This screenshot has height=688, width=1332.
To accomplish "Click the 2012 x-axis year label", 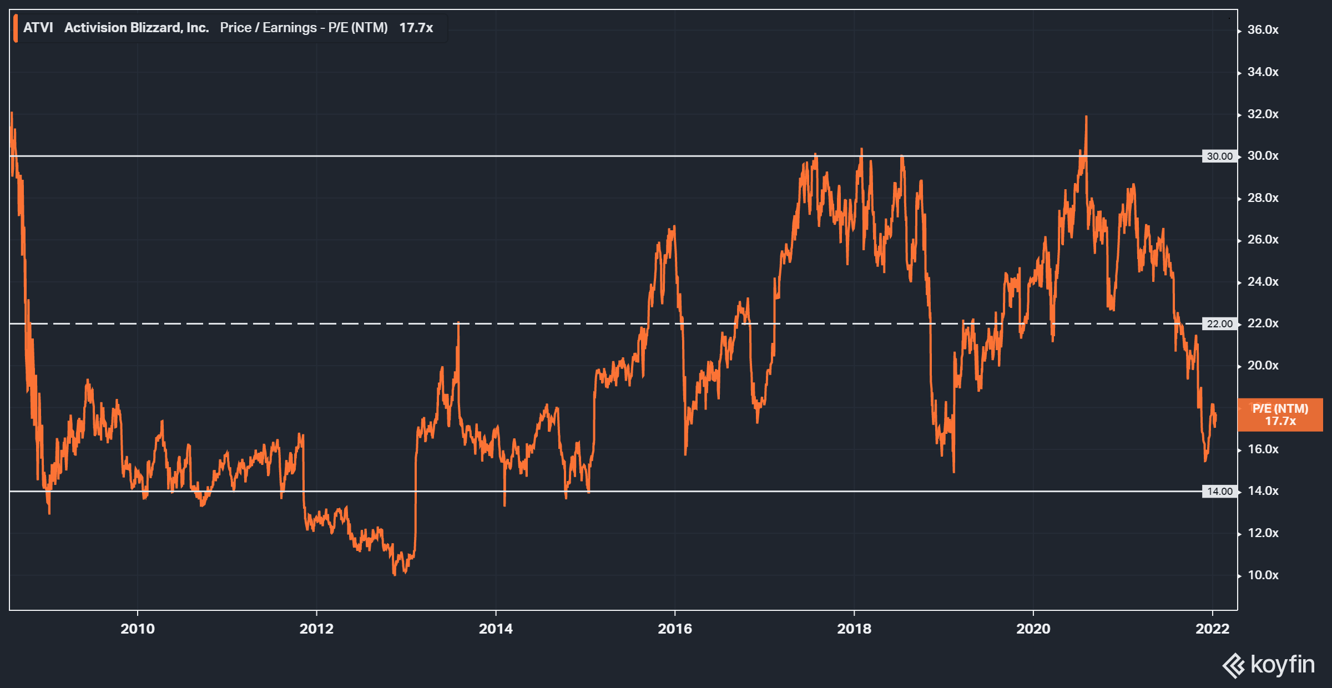I will (316, 629).
